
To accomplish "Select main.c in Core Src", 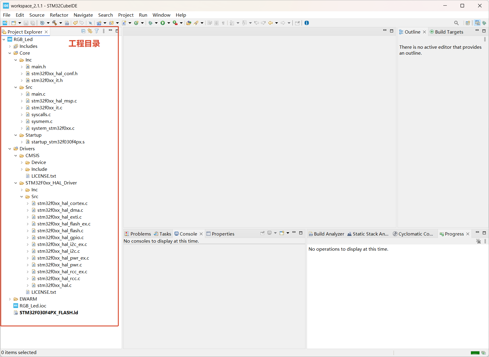I will coord(38,94).
